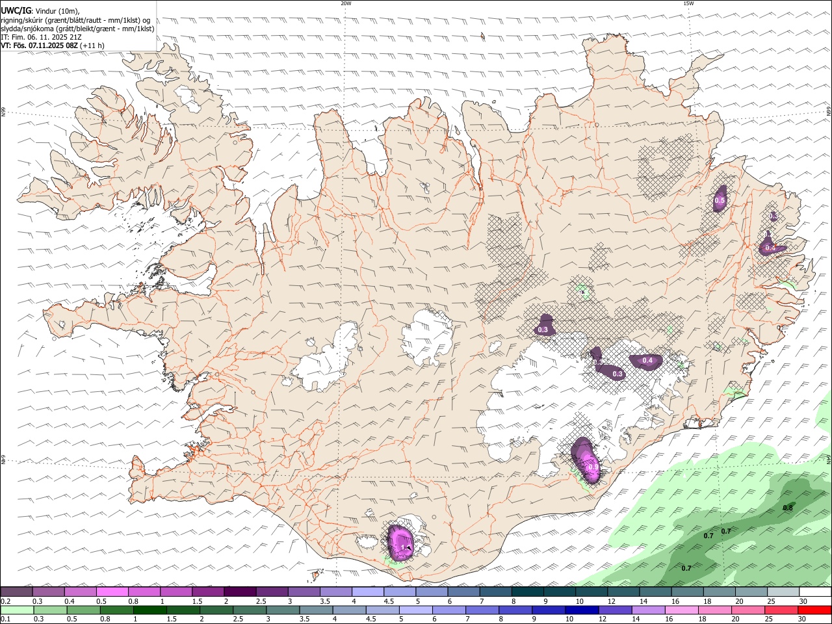Select the dark purple 2 mm snow legend swatch
The height and width of the screenshot is (624, 832).
[240, 592]
